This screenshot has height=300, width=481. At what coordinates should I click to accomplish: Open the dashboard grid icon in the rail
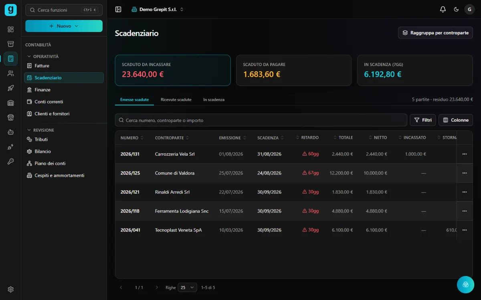(x=11, y=29)
